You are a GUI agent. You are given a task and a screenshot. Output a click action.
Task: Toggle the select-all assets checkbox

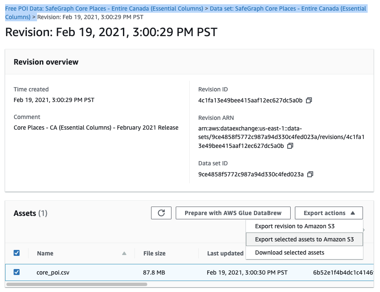click(x=17, y=253)
